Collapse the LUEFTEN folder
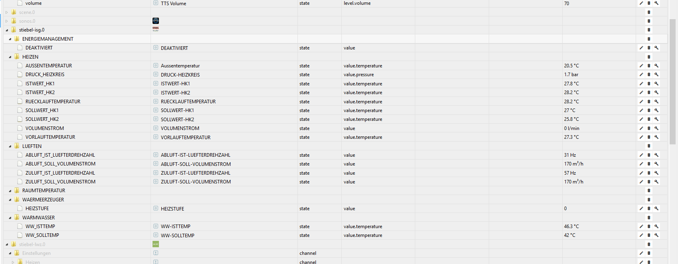Screen dimensions: 678x264 [10, 146]
